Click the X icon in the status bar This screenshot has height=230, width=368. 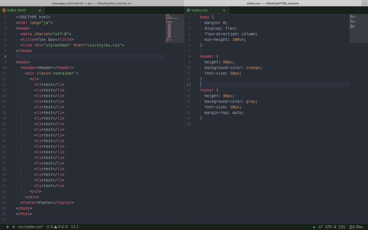(x=14, y=227)
